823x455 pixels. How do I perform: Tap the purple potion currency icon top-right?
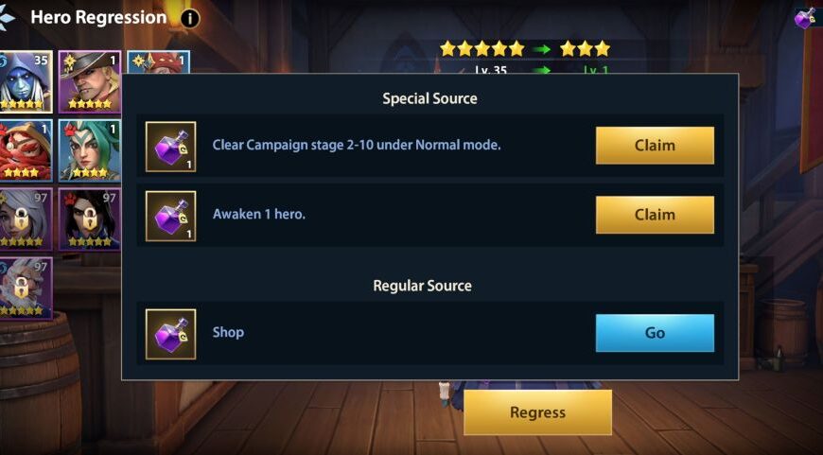click(x=807, y=18)
